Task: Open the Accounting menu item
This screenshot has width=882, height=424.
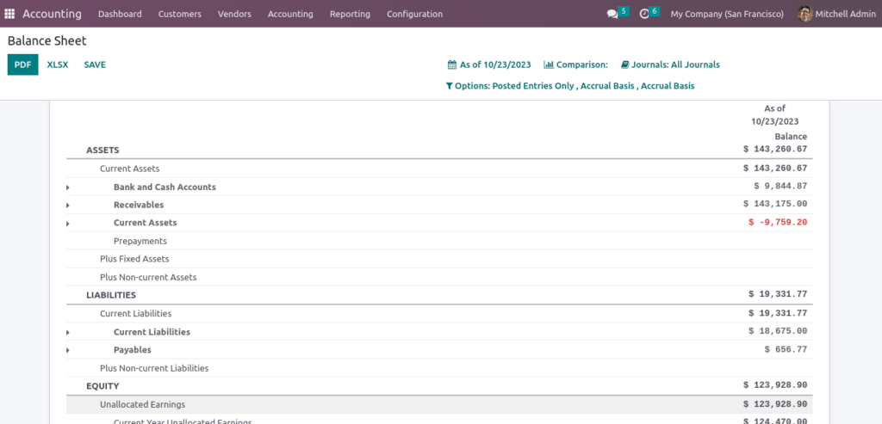Action: pyautogui.click(x=290, y=14)
